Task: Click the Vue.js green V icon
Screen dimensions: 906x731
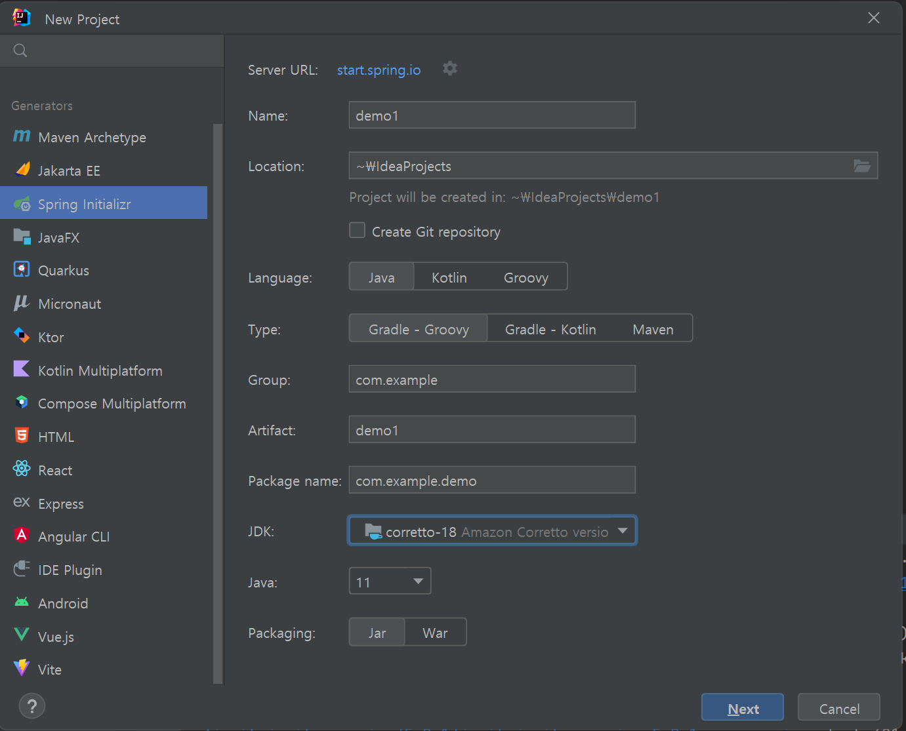Action: [x=22, y=635]
